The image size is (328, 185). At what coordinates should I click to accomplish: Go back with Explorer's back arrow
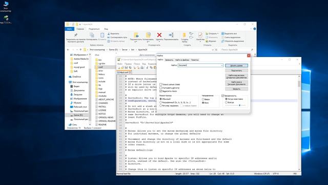(x=68, y=50)
